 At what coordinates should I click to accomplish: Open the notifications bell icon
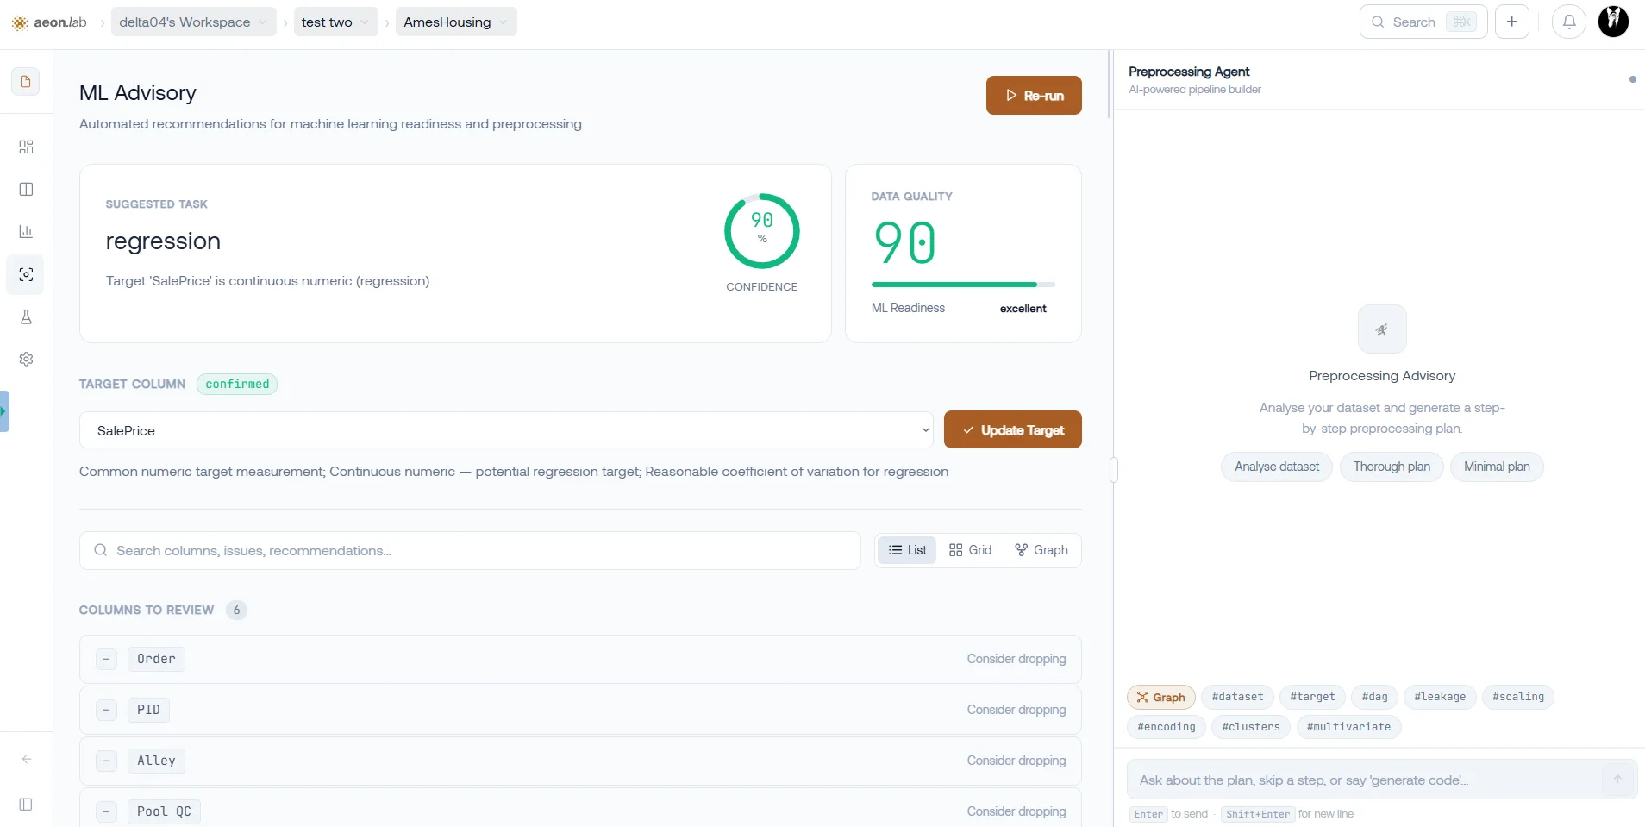[x=1569, y=22]
